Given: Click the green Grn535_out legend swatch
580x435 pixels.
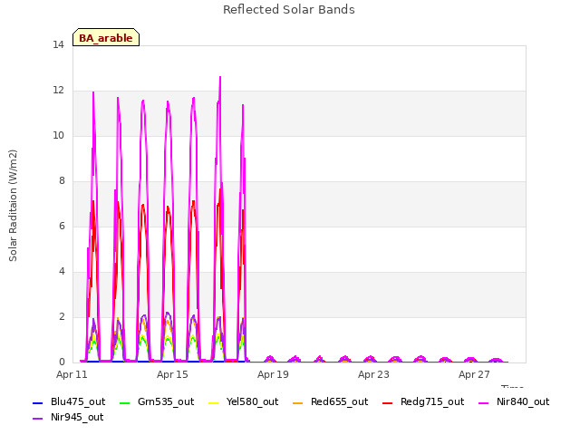Looking at the screenshot, I should click(125, 402).
